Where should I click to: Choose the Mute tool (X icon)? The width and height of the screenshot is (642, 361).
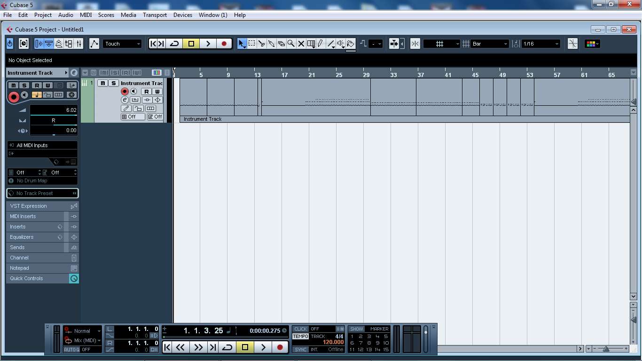coord(301,44)
